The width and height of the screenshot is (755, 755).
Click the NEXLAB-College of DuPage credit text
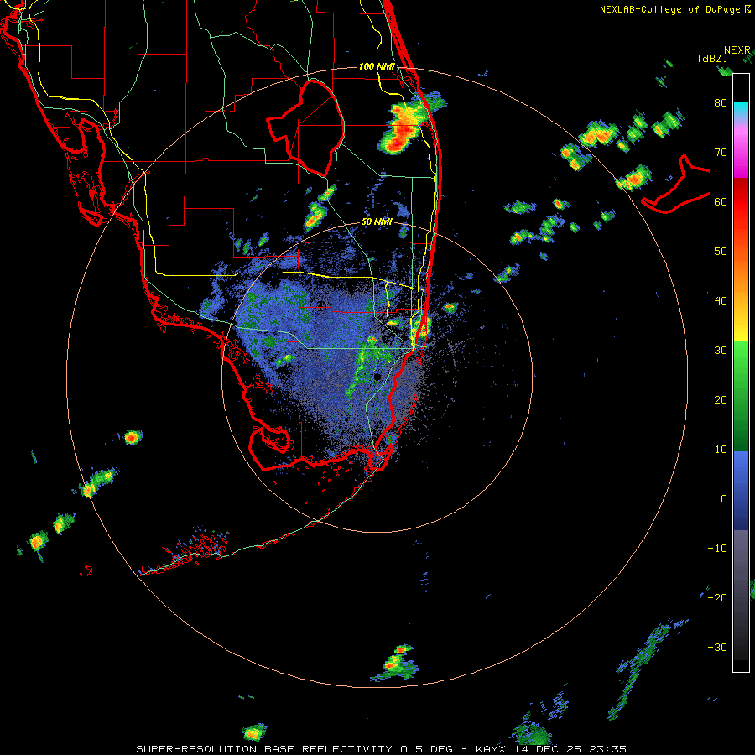669,9
